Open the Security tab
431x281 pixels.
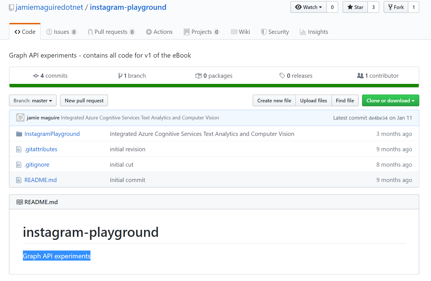click(x=275, y=32)
